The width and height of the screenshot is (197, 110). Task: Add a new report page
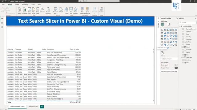42,107
